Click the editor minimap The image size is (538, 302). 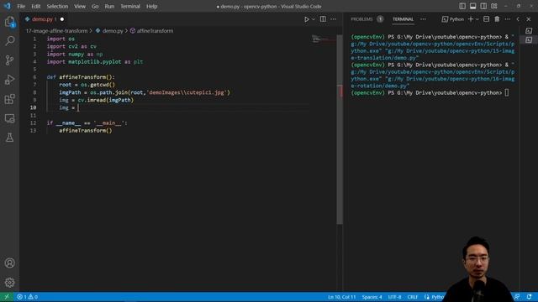pyautogui.click(x=324, y=39)
